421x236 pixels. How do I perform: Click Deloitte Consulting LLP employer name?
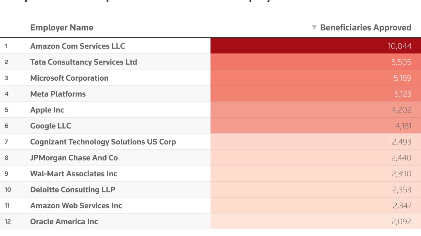pos(73,190)
